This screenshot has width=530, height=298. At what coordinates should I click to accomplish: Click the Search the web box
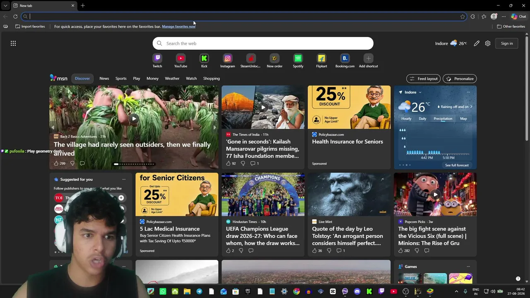(263, 43)
